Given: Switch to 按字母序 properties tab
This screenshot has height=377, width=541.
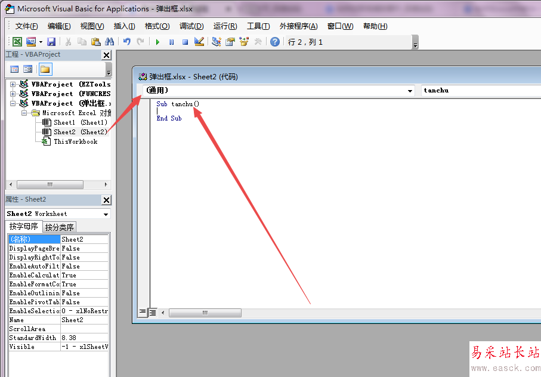Looking at the screenshot, I should pos(24,226).
